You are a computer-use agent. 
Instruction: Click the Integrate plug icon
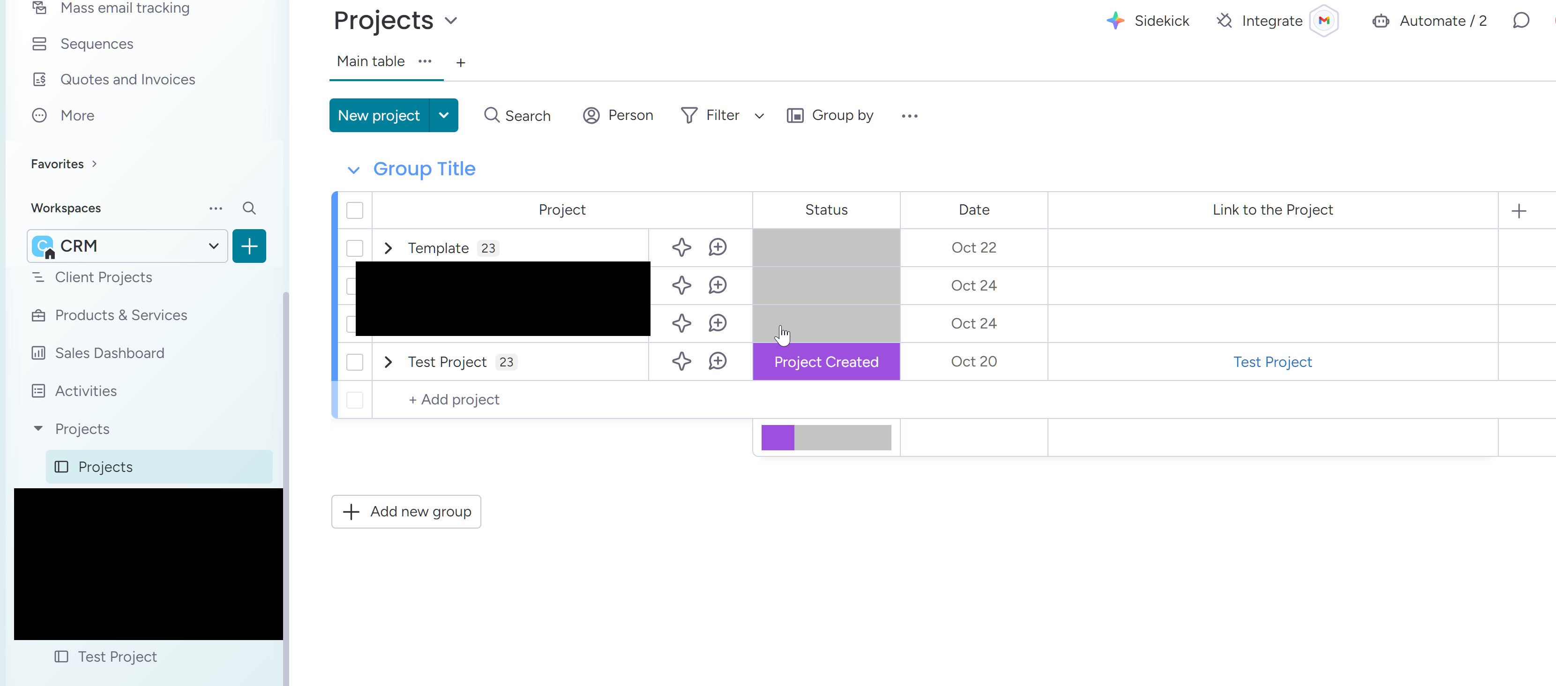[x=1224, y=21]
